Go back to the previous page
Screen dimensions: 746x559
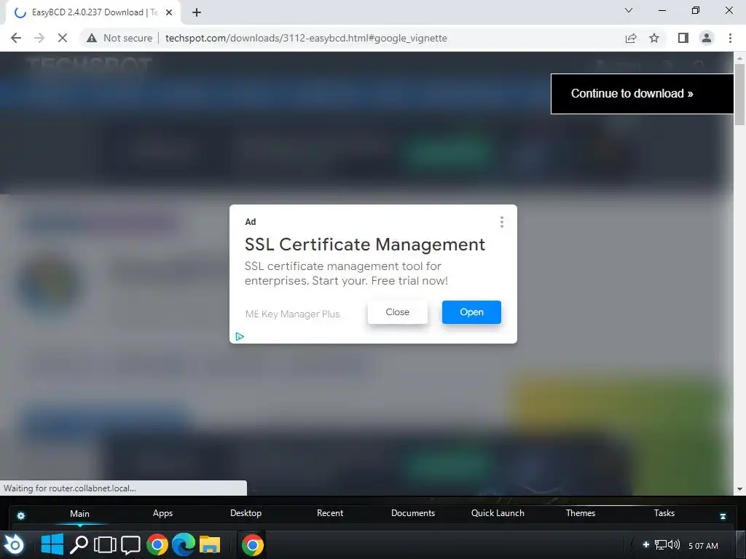click(16, 38)
